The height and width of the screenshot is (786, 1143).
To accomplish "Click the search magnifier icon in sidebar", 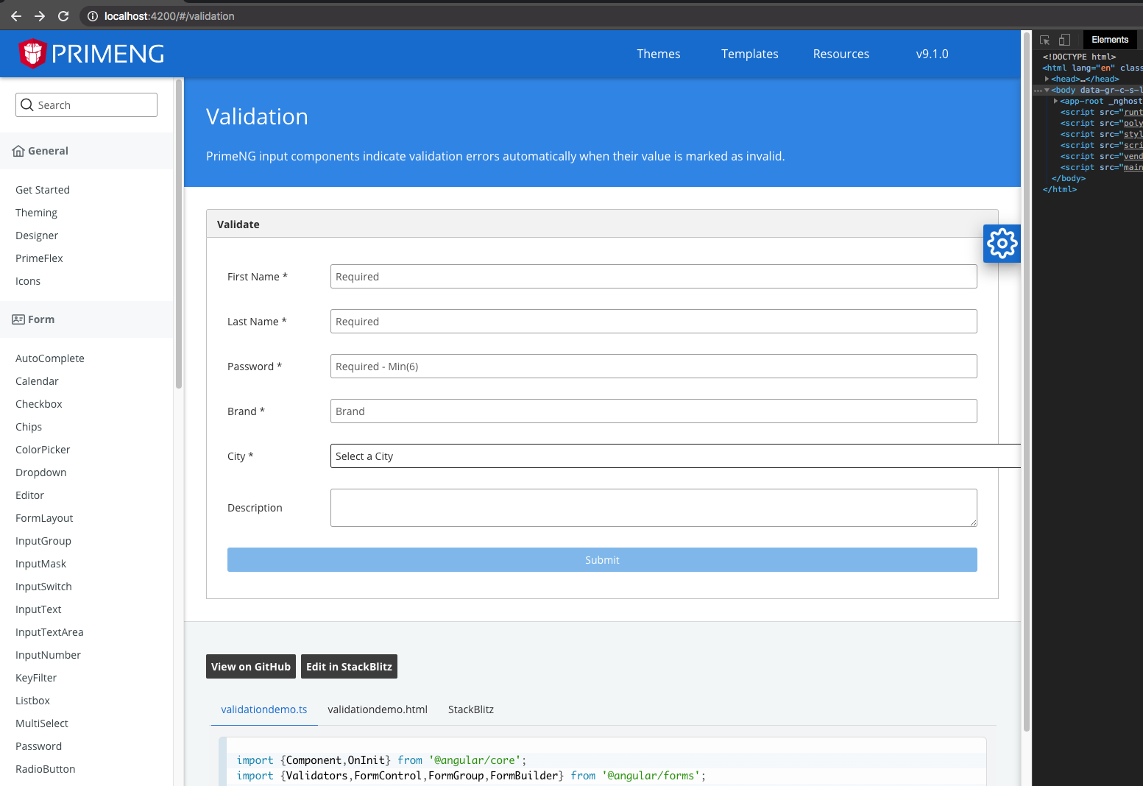I will click(27, 105).
